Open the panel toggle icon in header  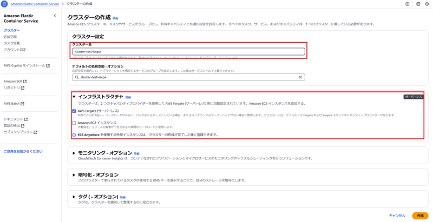(418, 4)
